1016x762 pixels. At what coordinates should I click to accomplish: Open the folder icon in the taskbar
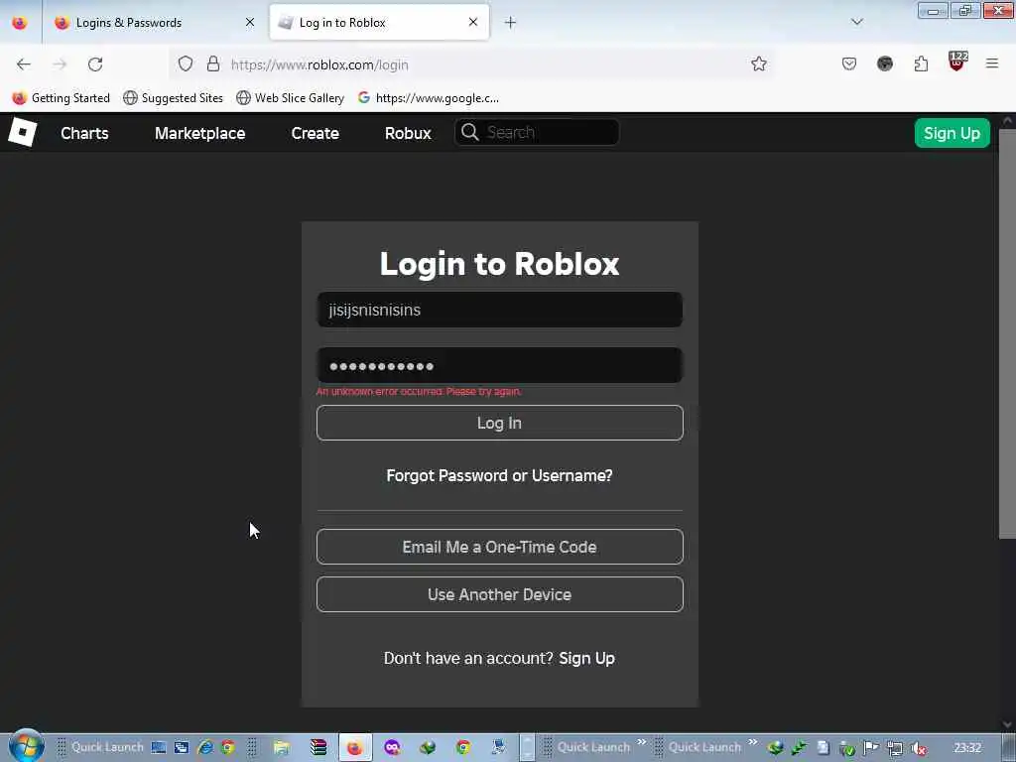(x=281, y=747)
